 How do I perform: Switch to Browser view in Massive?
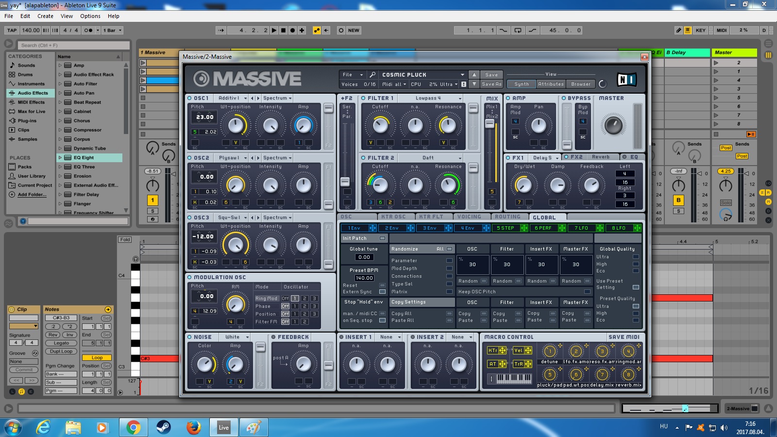581,84
